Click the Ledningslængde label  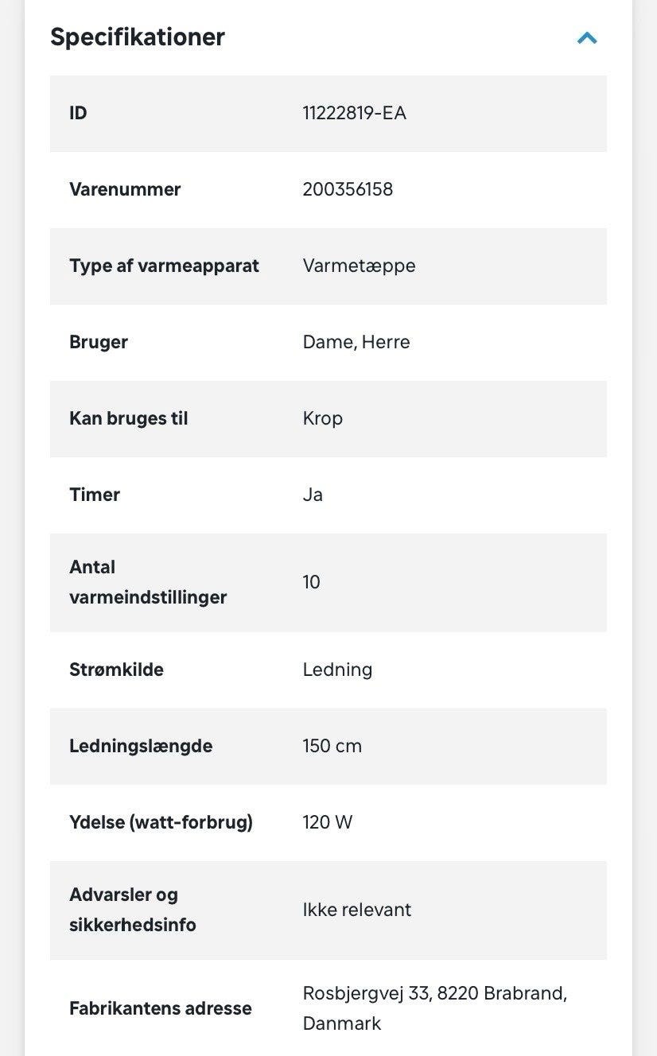[x=141, y=746]
